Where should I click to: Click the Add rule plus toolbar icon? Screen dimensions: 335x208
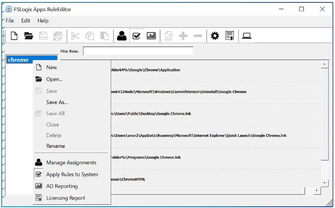coord(183,36)
